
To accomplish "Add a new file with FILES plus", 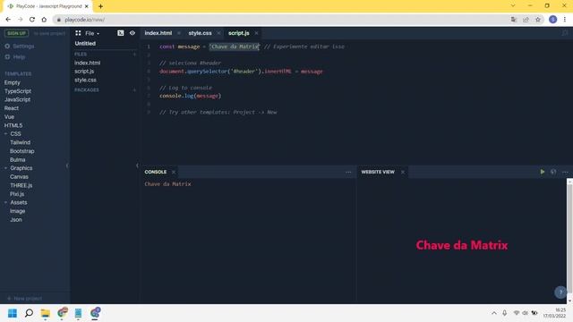I will [x=134, y=54].
